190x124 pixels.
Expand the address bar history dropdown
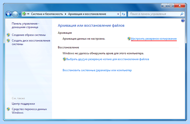(x=118, y=14)
